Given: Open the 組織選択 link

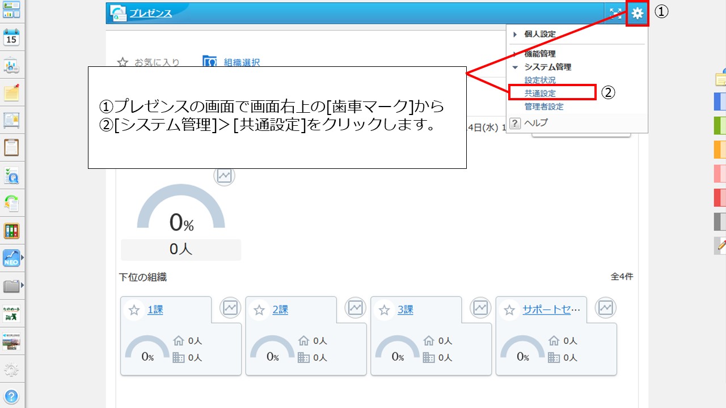Looking at the screenshot, I should click(242, 62).
